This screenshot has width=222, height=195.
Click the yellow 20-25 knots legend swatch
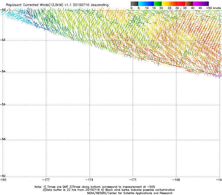coord(166,4)
